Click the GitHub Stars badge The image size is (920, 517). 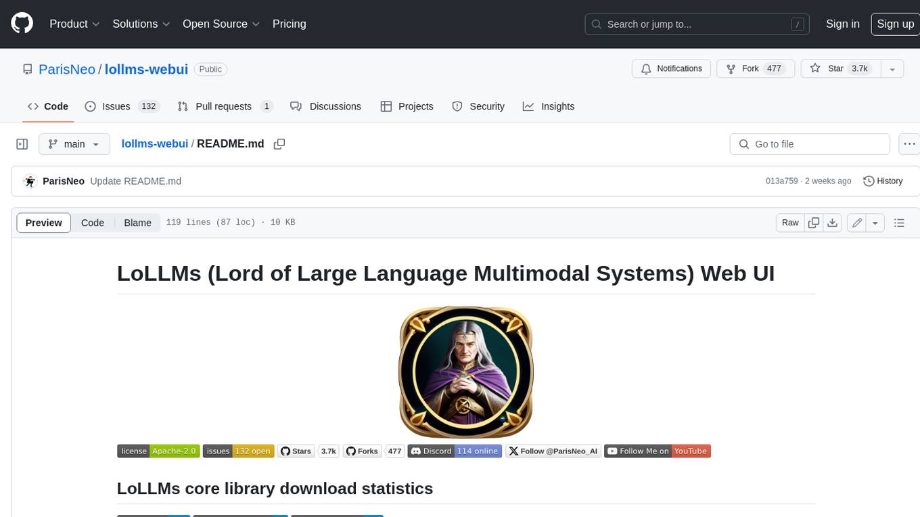tap(296, 451)
